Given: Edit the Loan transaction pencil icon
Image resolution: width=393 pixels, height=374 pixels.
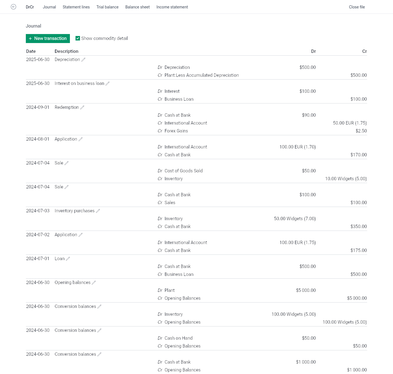Looking at the screenshot, I should coord(68,259).
